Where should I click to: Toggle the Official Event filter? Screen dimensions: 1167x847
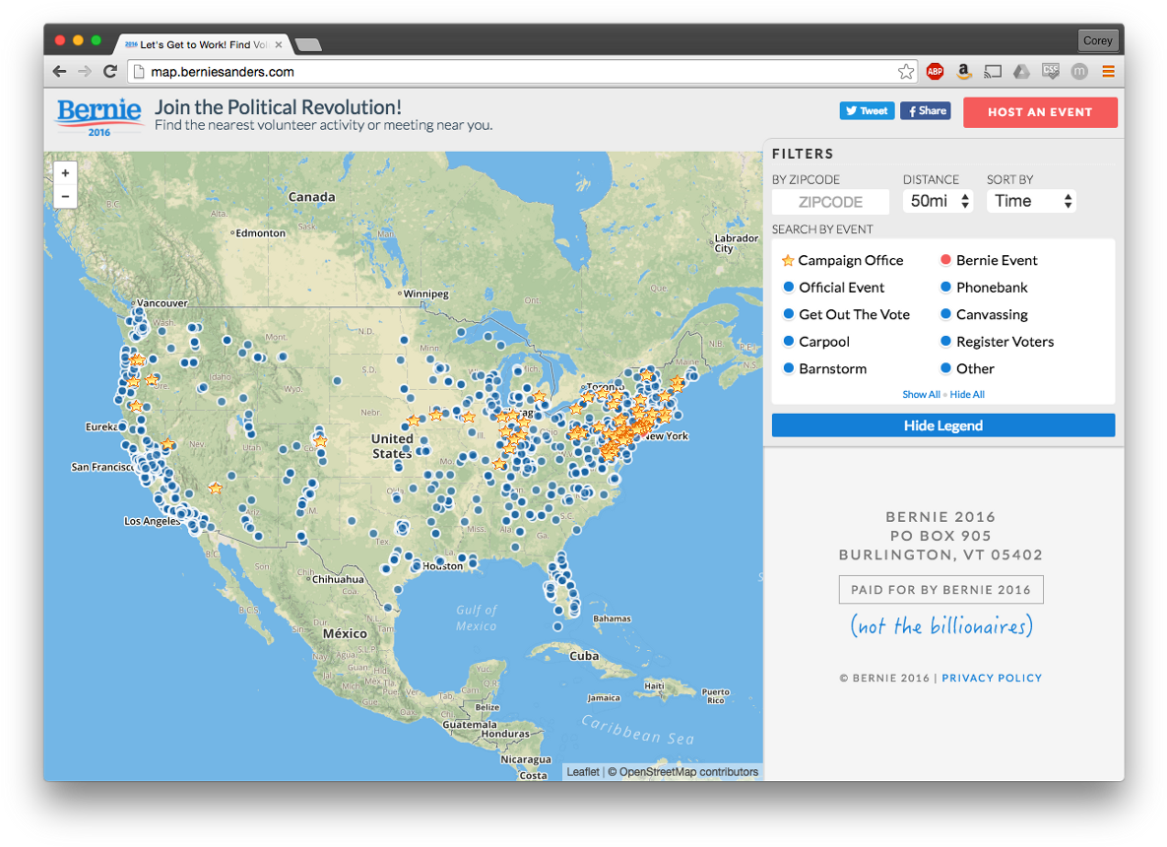click(833, 288)
